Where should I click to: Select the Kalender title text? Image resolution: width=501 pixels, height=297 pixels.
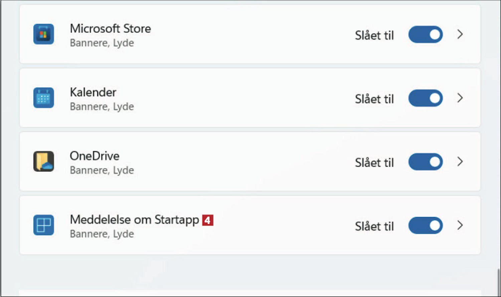pyautogui.click(x=93, y=92)
